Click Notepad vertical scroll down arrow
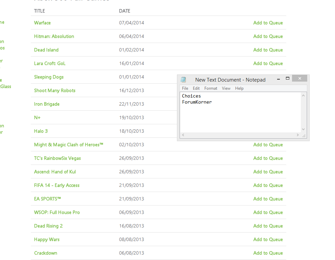This screenshot has width=335, height=260. click(304, 129)
